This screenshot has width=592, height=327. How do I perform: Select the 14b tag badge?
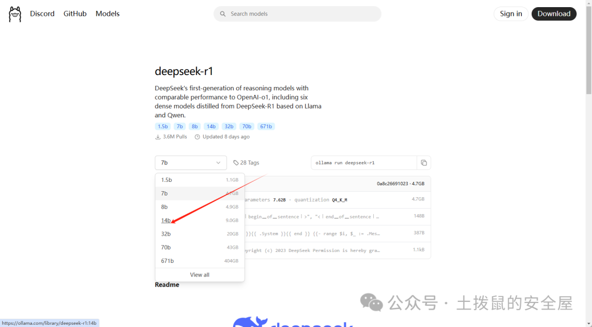point(211,127)
